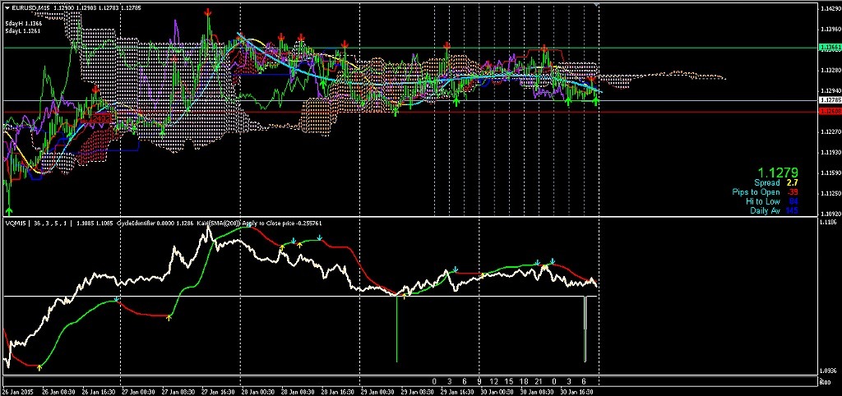Open the dropdown arrow beside EURUSD,M15
The image size is (842, 396).
tap(7, 7)
